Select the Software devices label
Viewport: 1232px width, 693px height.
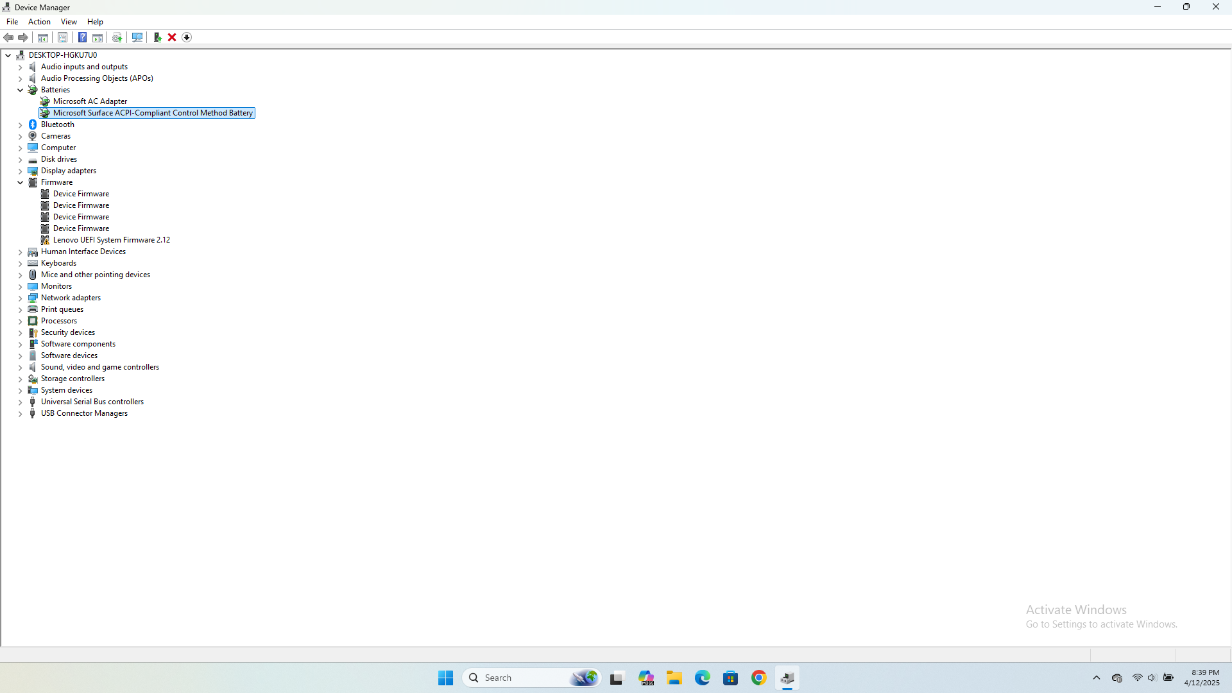click(x=69, y=355)
